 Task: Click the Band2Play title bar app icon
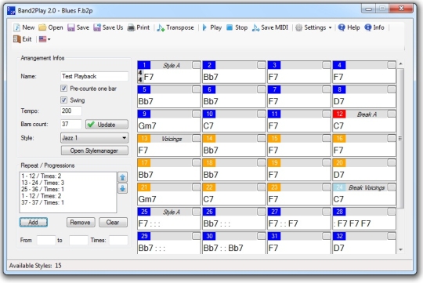click(x=11, y=10)
